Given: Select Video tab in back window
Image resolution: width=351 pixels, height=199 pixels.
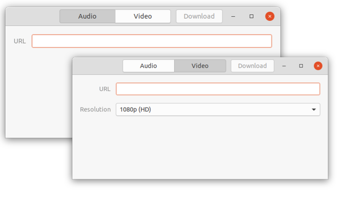Looking at the screenshot, I should pos(143,16).
